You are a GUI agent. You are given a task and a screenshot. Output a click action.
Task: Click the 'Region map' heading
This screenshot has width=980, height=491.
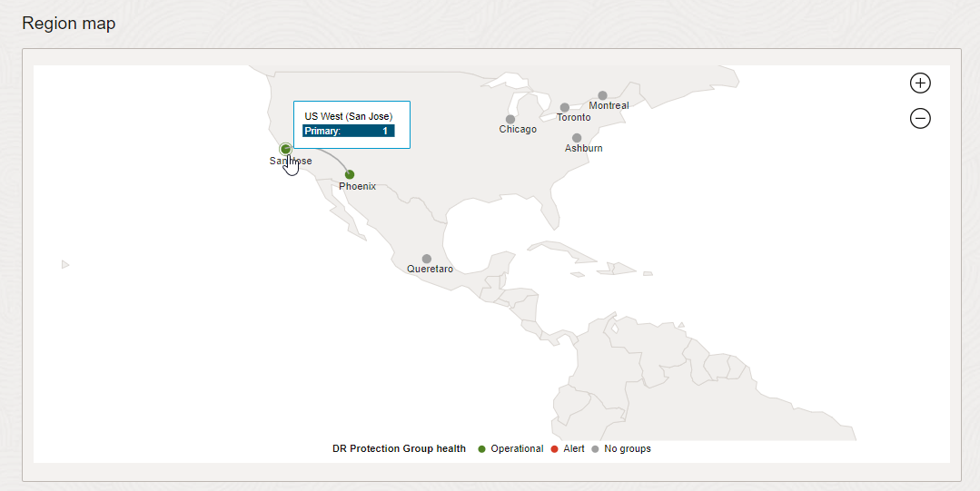(x=69, y=24)
